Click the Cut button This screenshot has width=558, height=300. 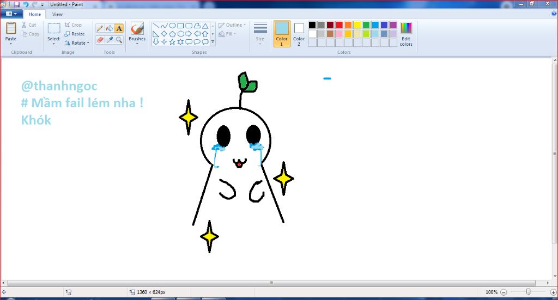pyautogui.click(x=28, y=25)
